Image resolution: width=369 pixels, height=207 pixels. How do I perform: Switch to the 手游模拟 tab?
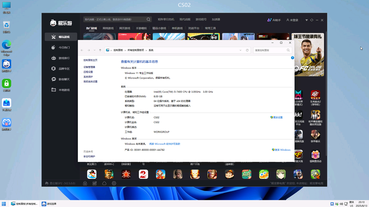pos(141,28)
